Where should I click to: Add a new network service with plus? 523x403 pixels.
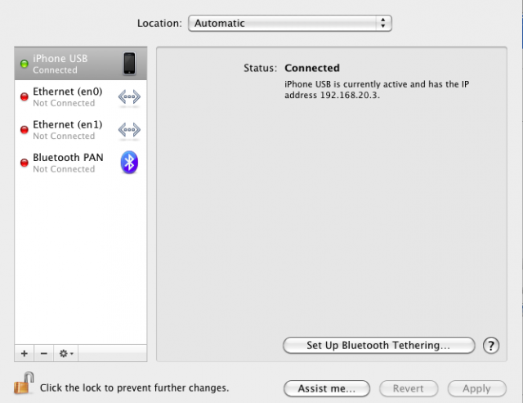24,353
